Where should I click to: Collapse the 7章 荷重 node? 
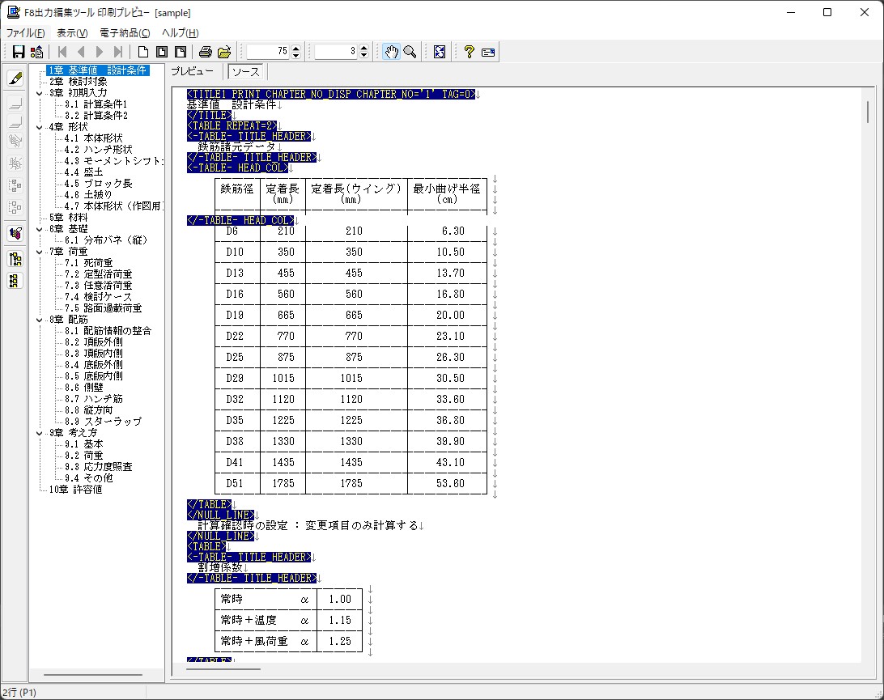click(40, 252)
